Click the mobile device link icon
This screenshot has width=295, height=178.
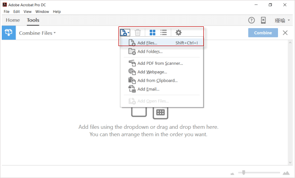(x=263, y=20)
